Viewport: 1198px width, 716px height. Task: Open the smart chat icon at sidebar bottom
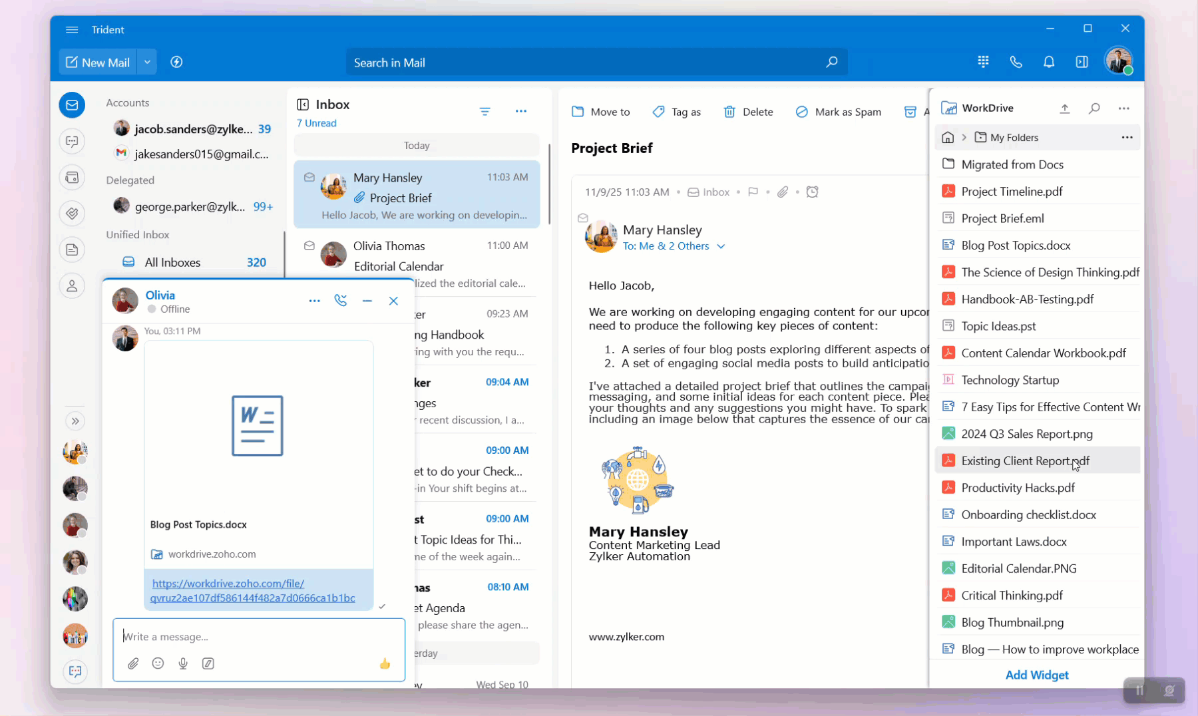(x=75, y=671)
